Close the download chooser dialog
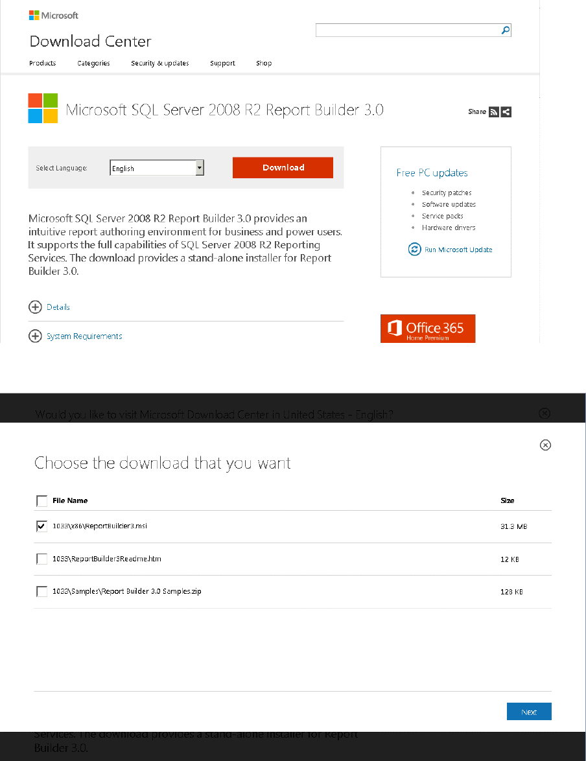 pos(546,445)
